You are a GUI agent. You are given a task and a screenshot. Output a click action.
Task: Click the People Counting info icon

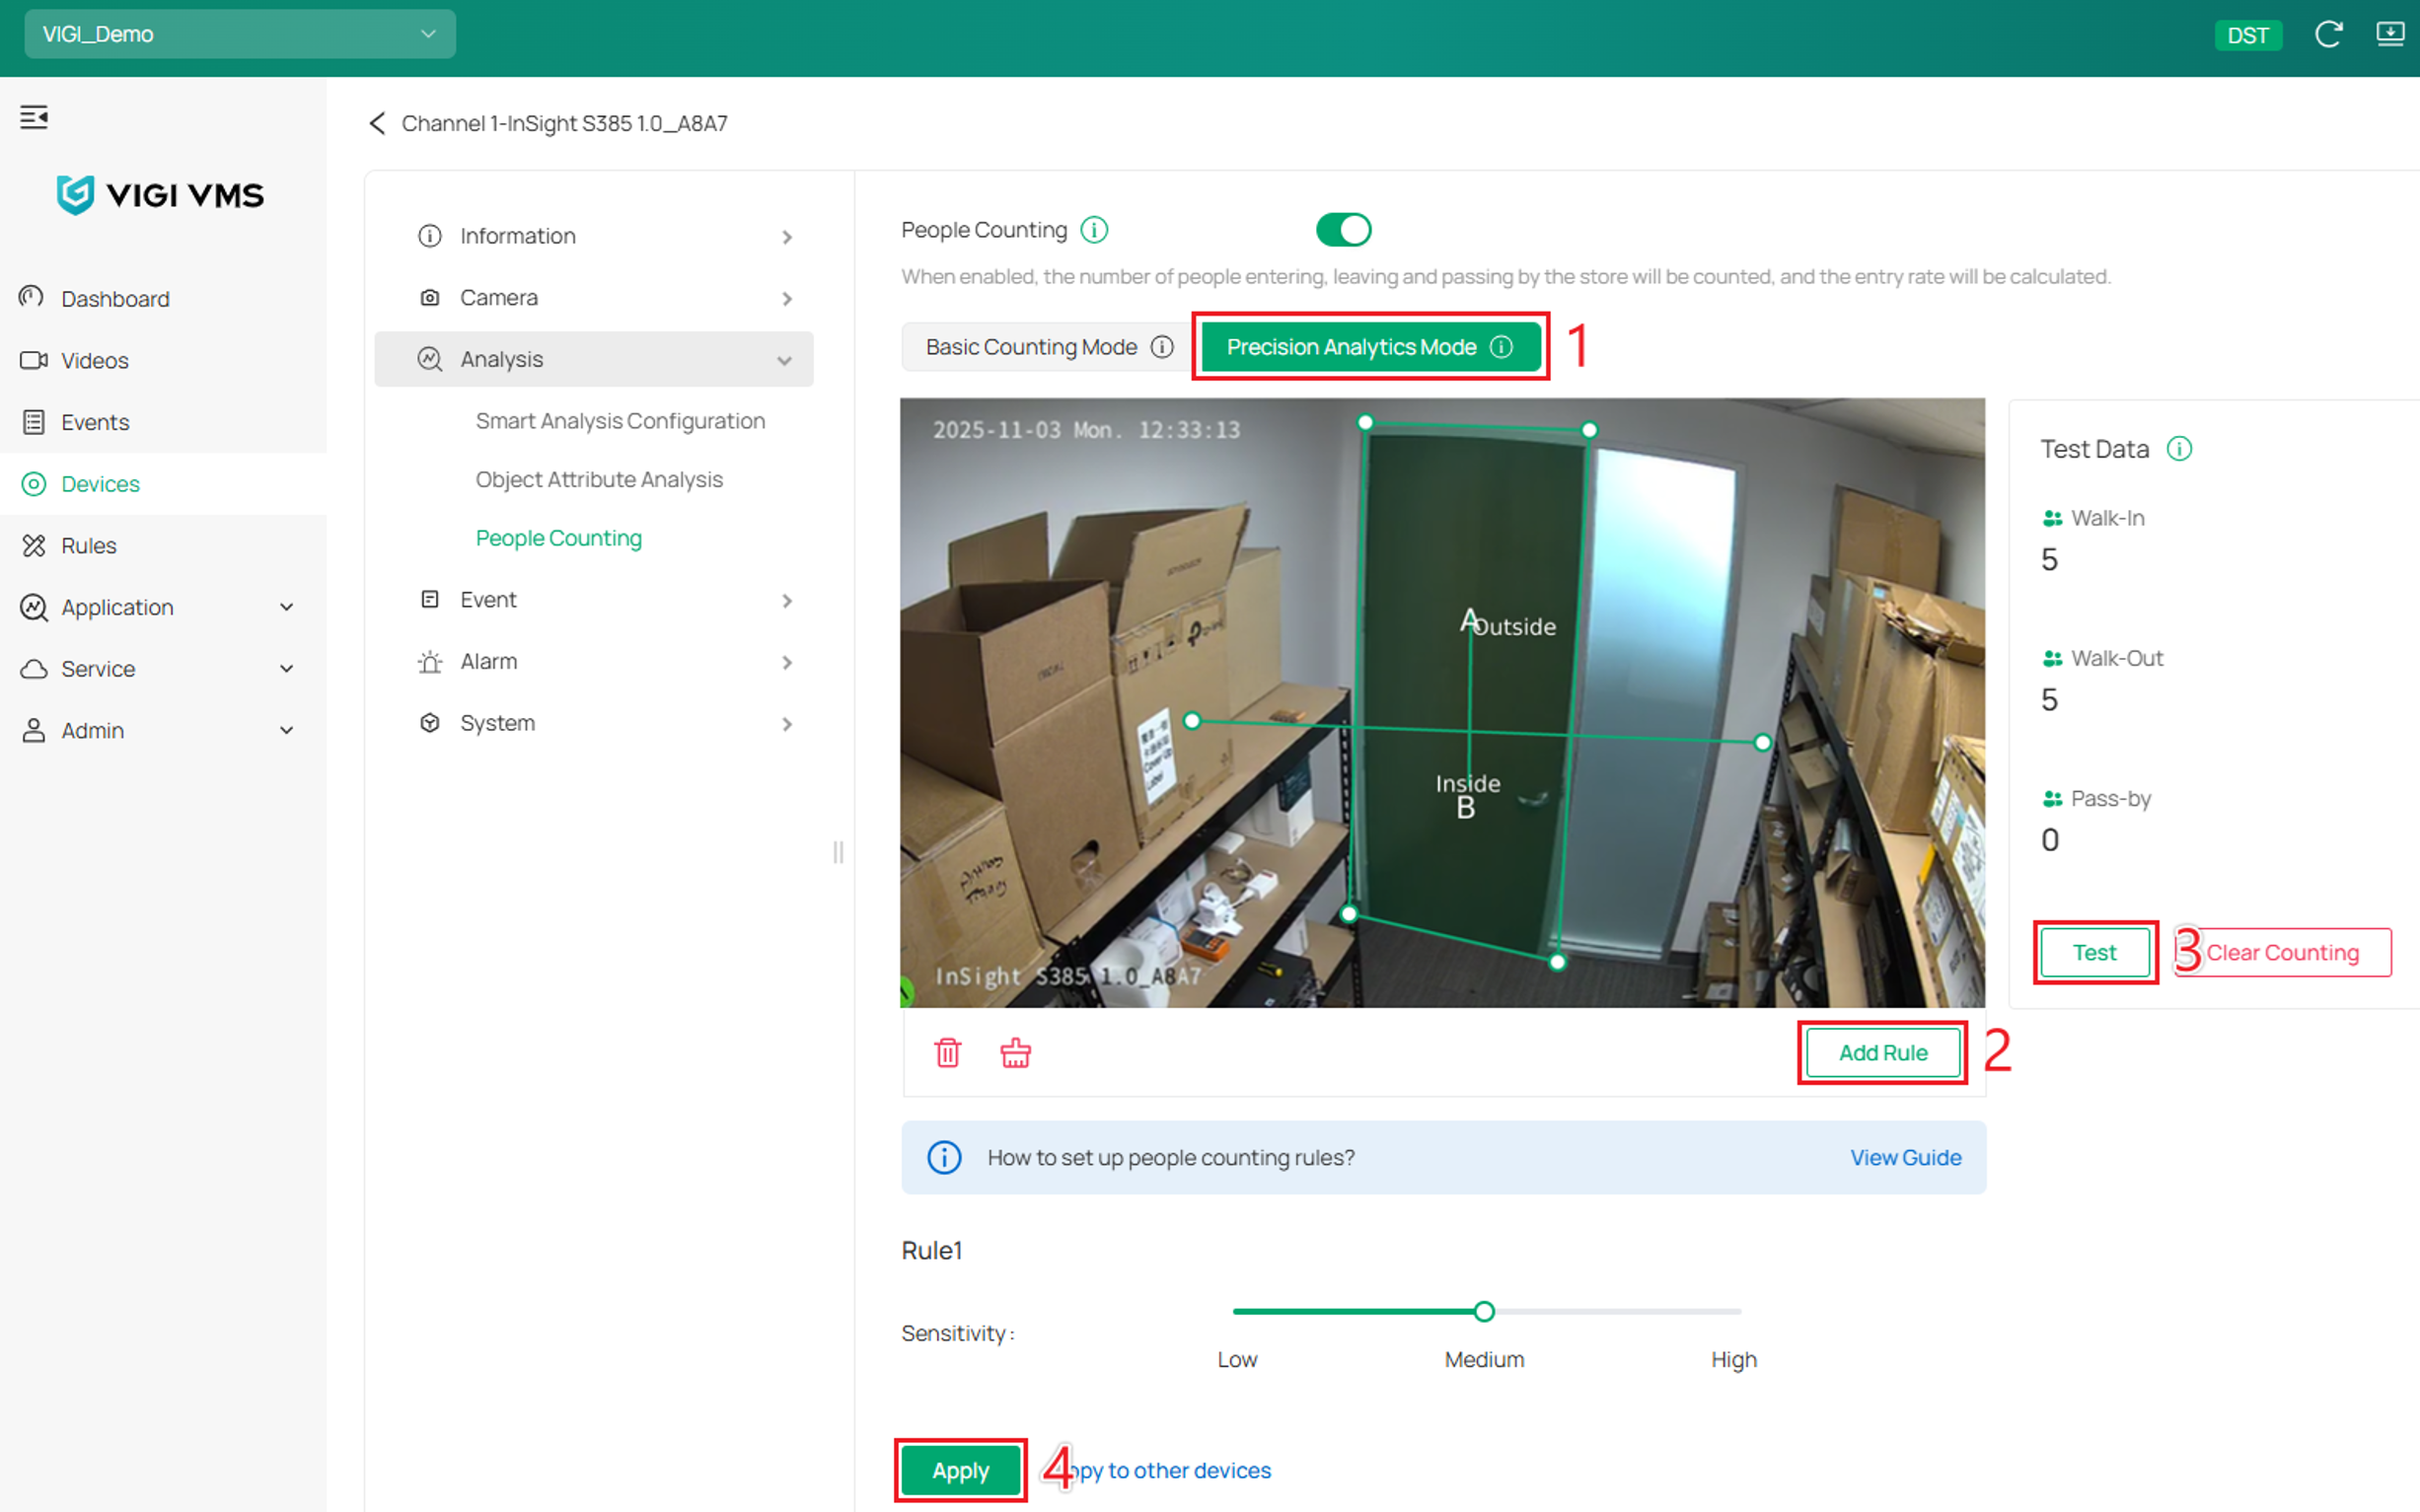pos(1095,230)
